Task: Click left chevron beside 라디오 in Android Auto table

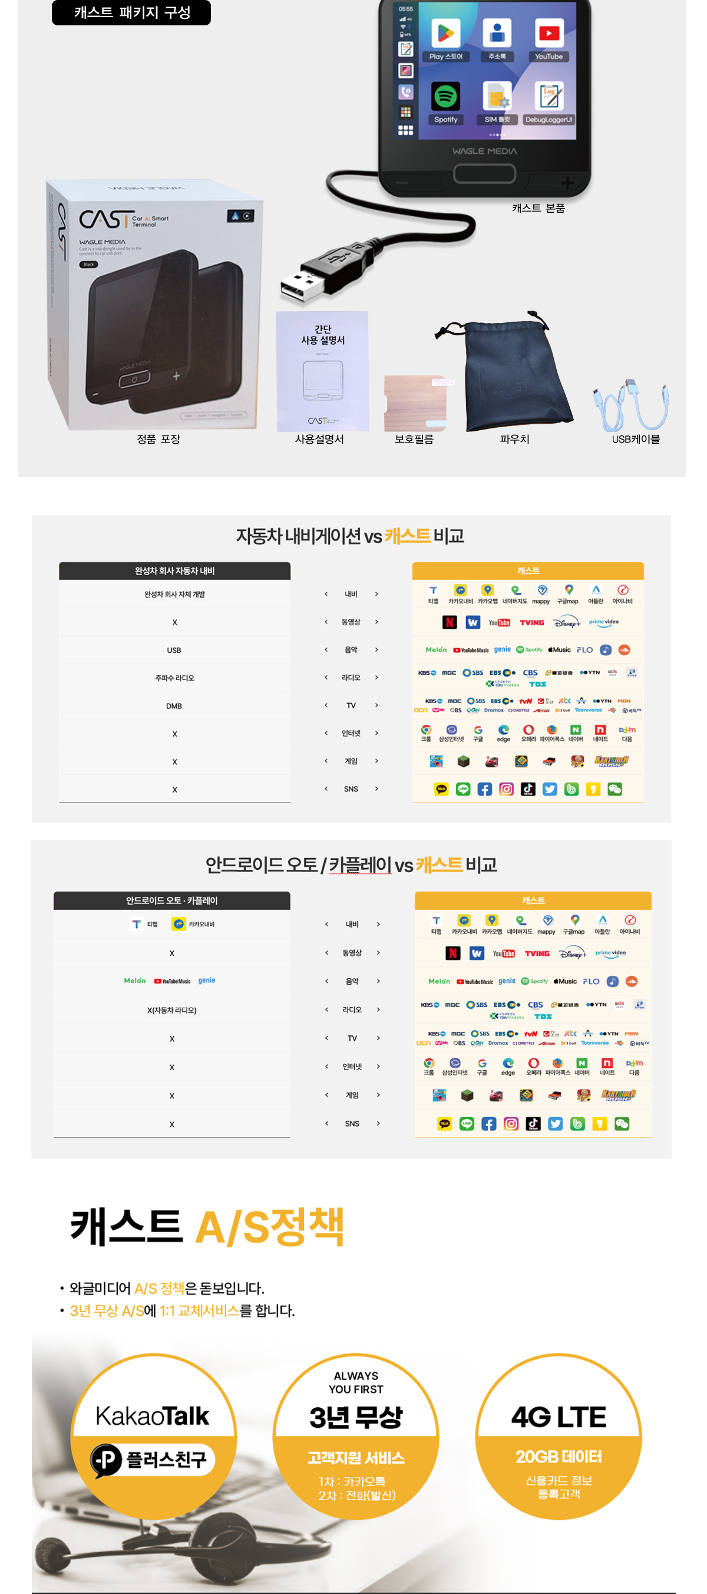Action: [x=326, y=1009]
